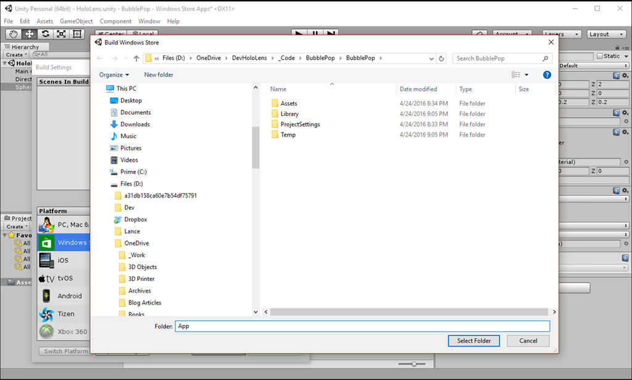
Task: Cancel the Build Windows Store dialog
Action: (x=528, y=341)
